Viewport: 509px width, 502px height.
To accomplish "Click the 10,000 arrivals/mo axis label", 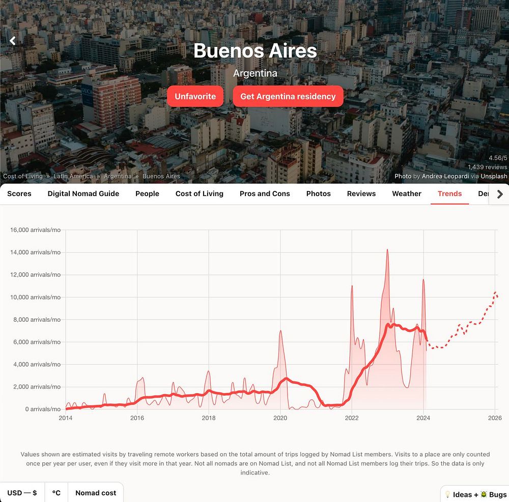I will [x=35, y=297].
